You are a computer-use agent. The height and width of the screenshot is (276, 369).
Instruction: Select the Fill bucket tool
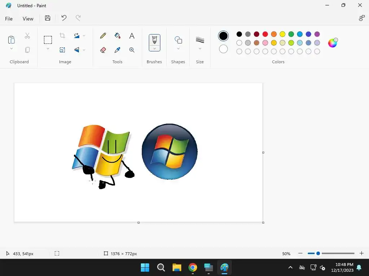click(x=117, y=36)
